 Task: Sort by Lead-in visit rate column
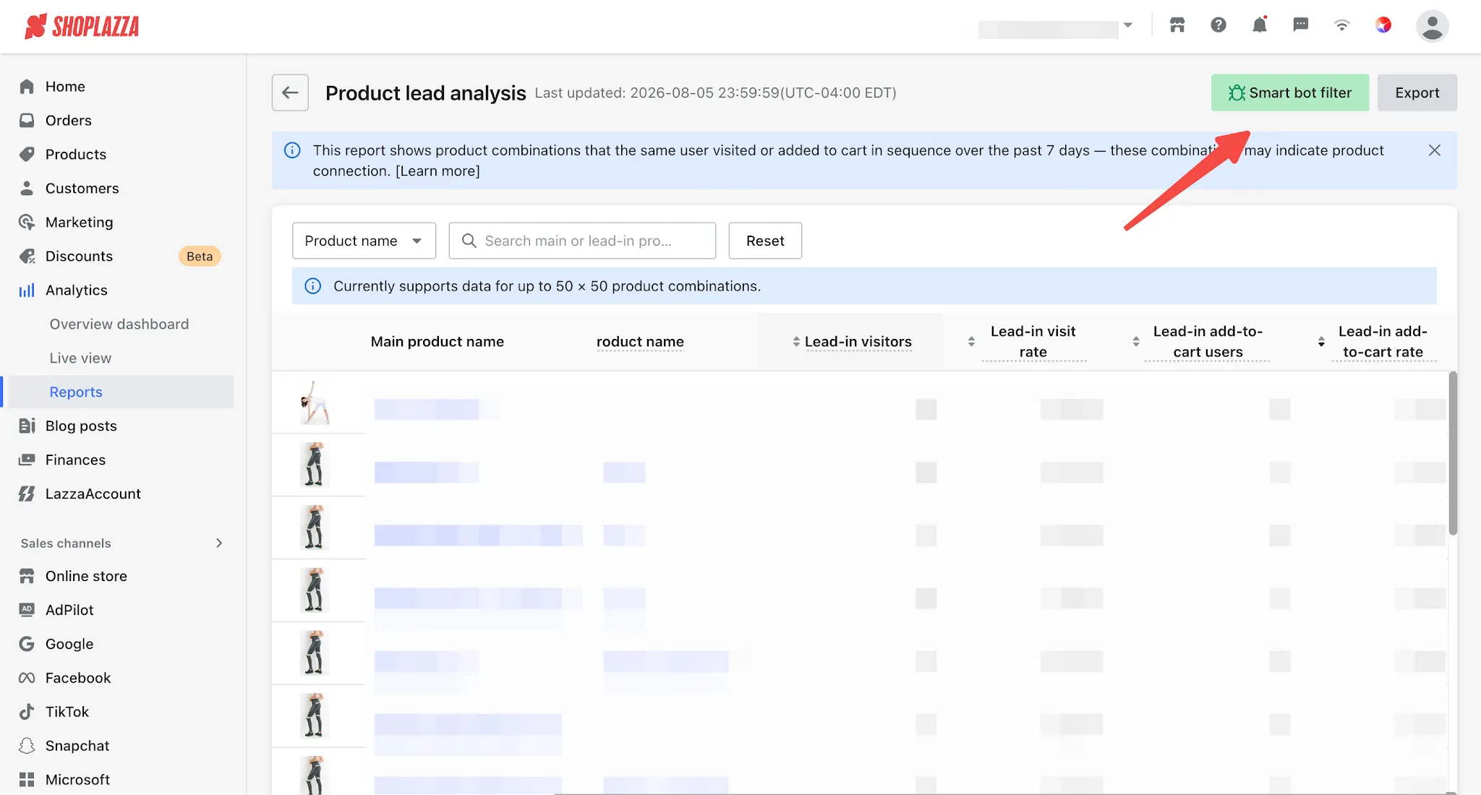click(971, 342)
